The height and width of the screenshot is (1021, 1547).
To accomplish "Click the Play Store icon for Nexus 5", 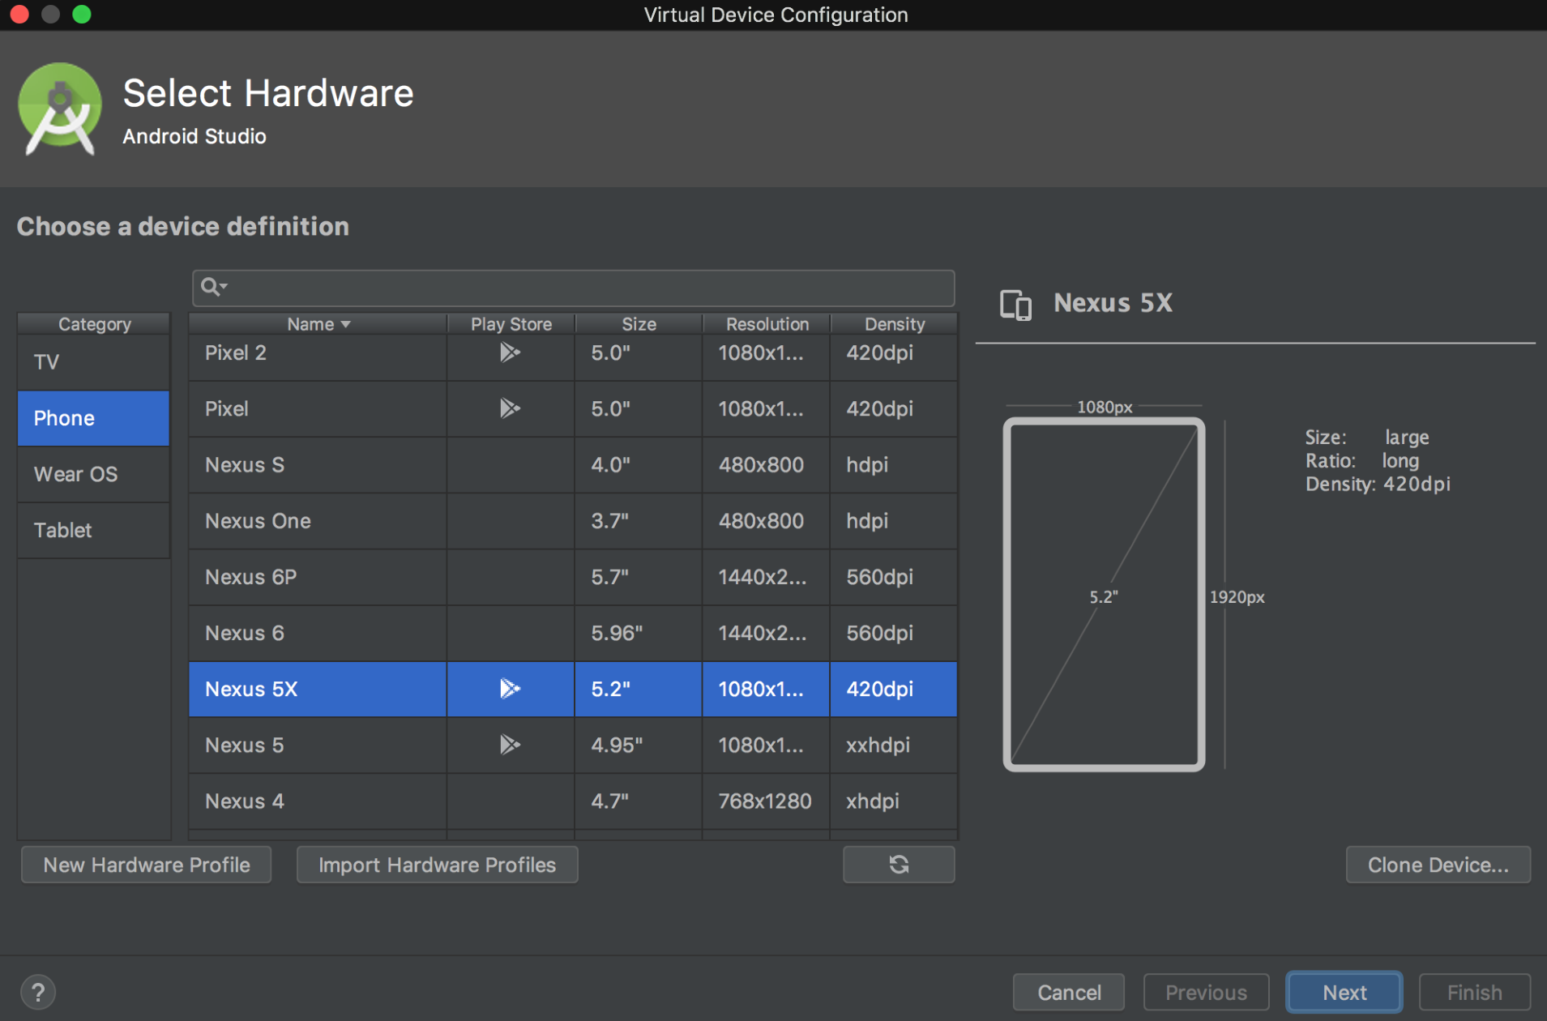I will 510,745.
